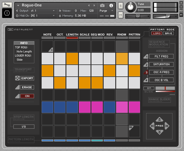Open the camera snapshot view
Image resolution: width=184 pixels, height=151 pixels.
coord(102,5)
